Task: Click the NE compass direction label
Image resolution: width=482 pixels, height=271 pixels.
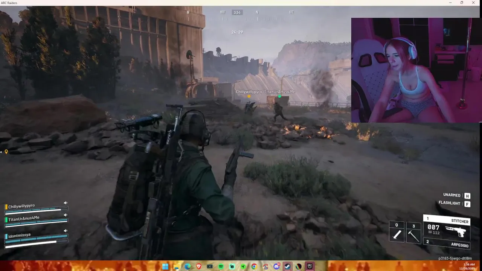Action: [291, 12]
